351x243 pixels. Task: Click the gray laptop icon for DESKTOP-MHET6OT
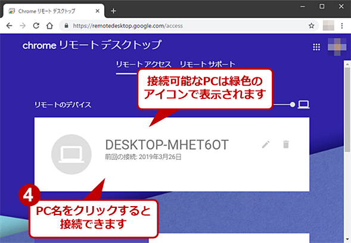72,154
